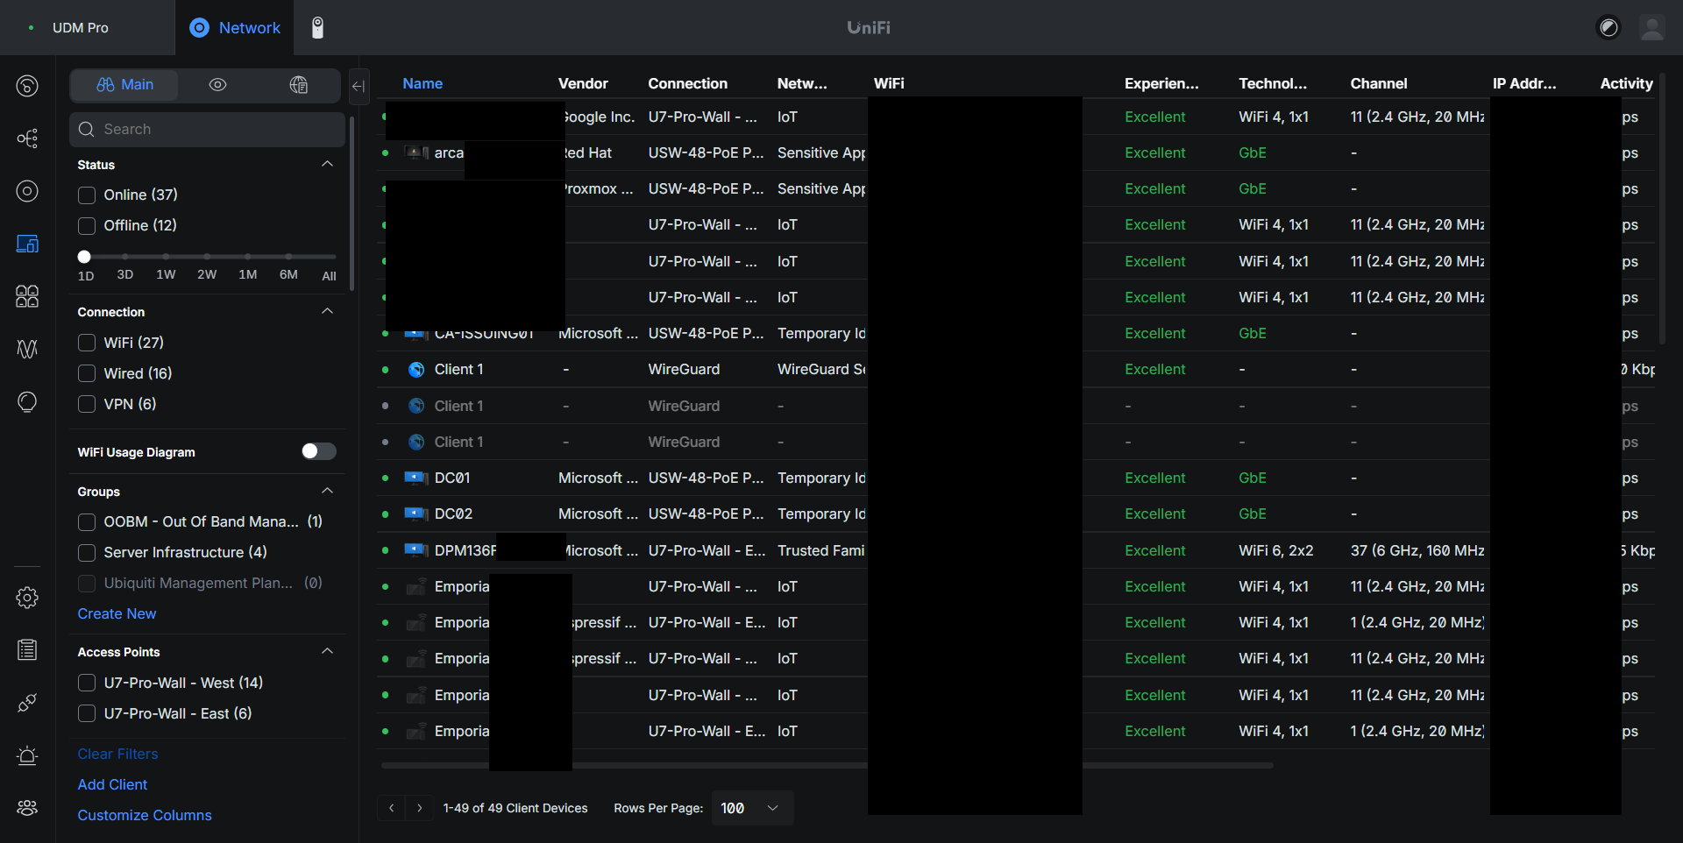Switch to the eye view tab

pyautogui.click(x=218, y=85)
